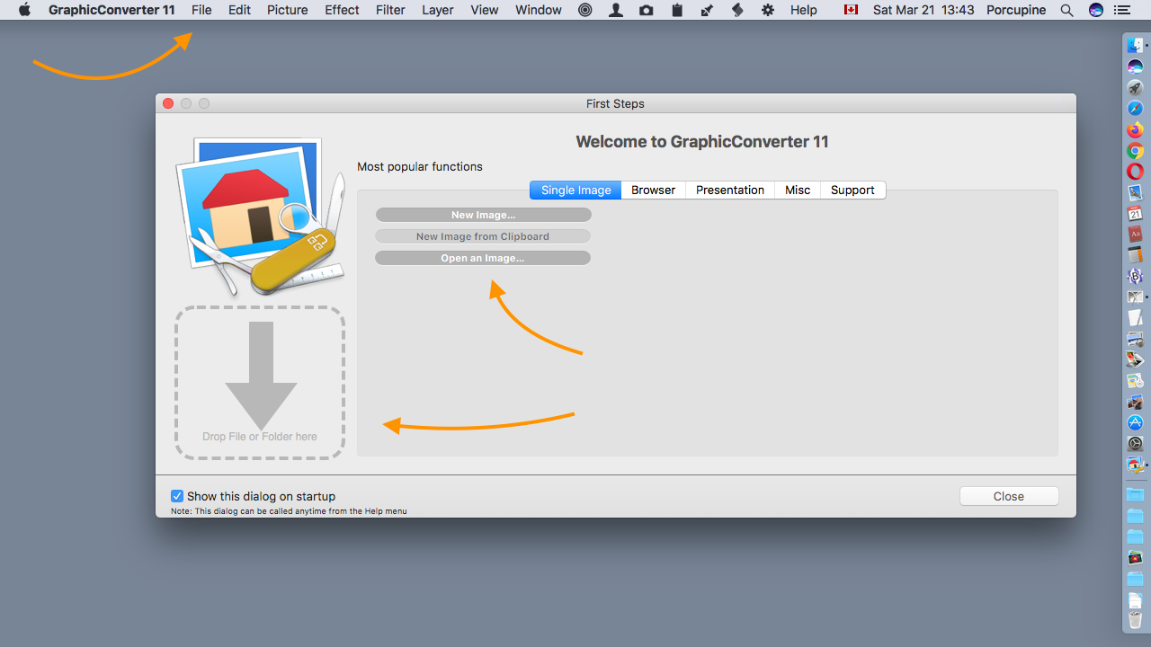Switch to the Presentation tab
1151x647 pixels.
pyautogui.click(x=730, y=190)
